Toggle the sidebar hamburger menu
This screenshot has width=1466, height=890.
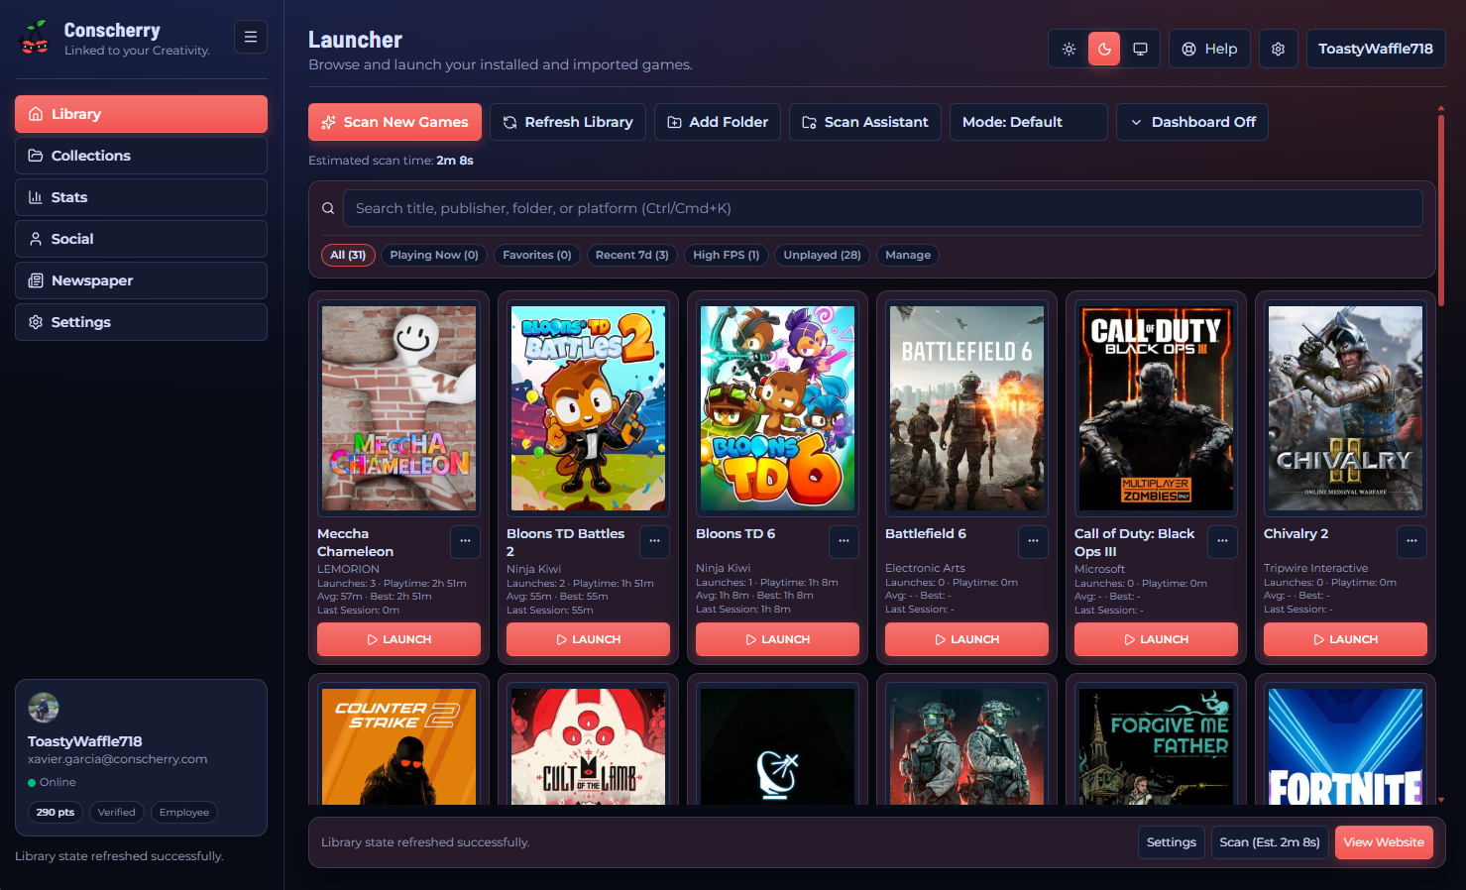[251, 37]
